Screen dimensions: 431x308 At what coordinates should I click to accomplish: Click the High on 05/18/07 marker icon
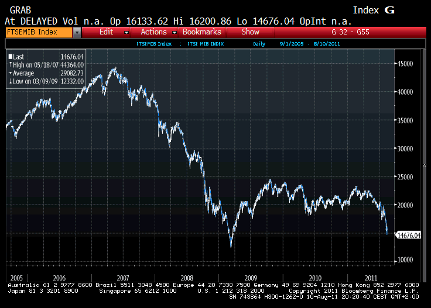pos(11,65)
